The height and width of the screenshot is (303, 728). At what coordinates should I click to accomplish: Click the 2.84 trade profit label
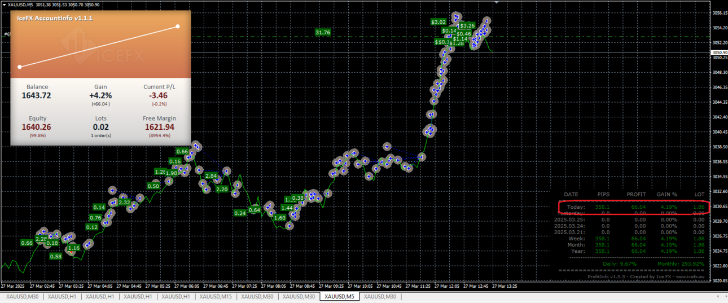click(x=211, y=176)
